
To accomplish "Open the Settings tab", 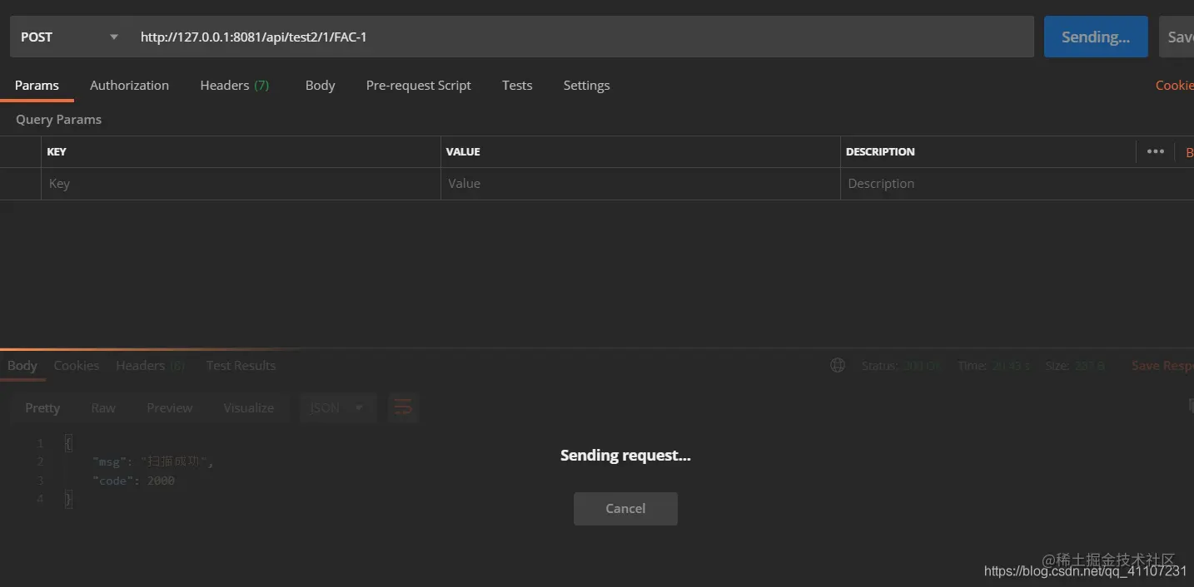I will pyautogui.click(x=586, y=85).
